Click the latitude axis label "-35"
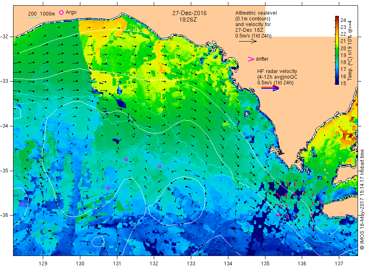 coord(4,170)
